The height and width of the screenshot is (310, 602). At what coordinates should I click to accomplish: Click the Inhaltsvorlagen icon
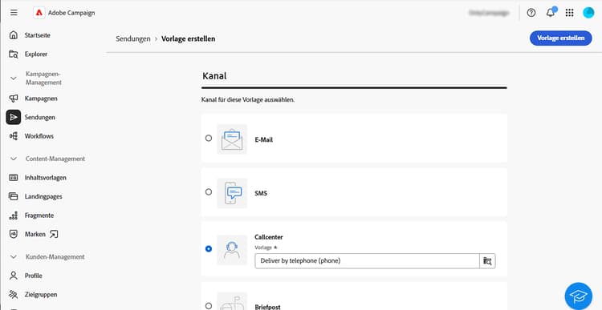pos(14,177)
